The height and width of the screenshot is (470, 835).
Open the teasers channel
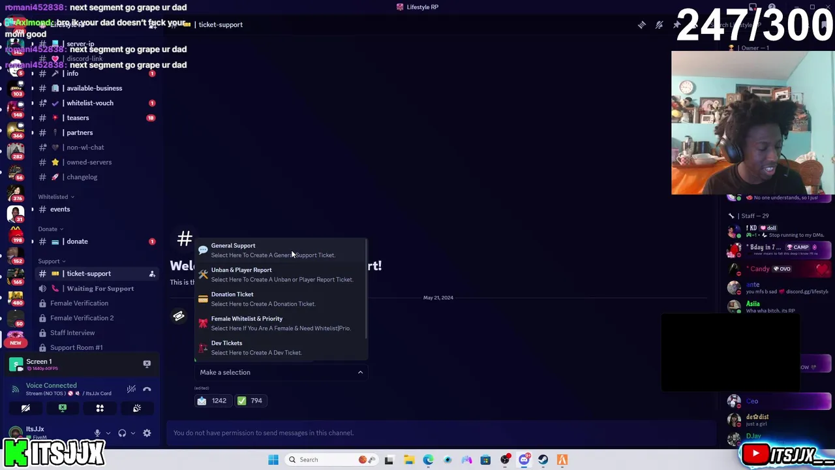96,118
